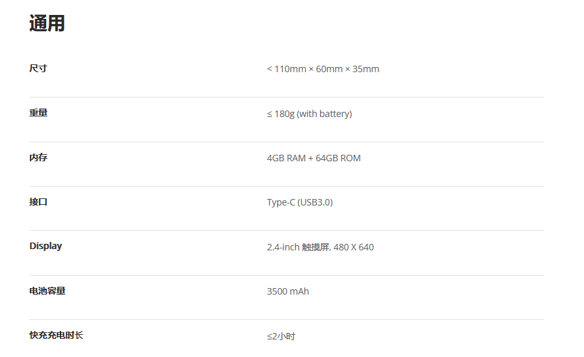Click the USB3.0 text in interface row
The image size is (584, 357).
pos(315,202)
